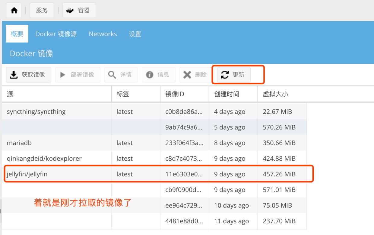Click image ID 233f064f3a...
Screen dimensions: 374x235
[184, 143]
